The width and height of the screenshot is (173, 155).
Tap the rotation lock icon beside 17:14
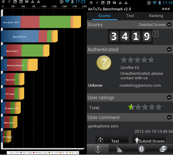pyautogui.click(x=149, y=3)
